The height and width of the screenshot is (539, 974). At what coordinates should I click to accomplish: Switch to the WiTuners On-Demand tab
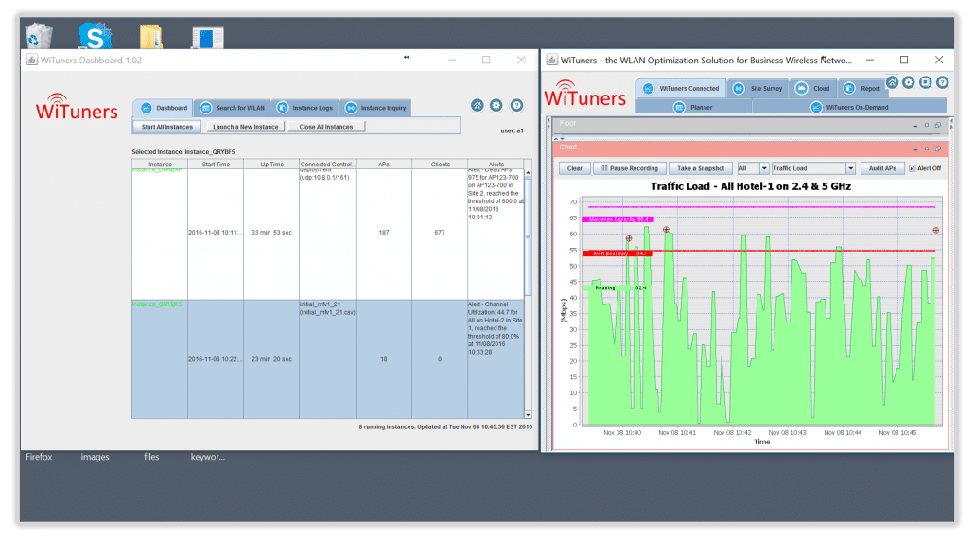[849, 107]
